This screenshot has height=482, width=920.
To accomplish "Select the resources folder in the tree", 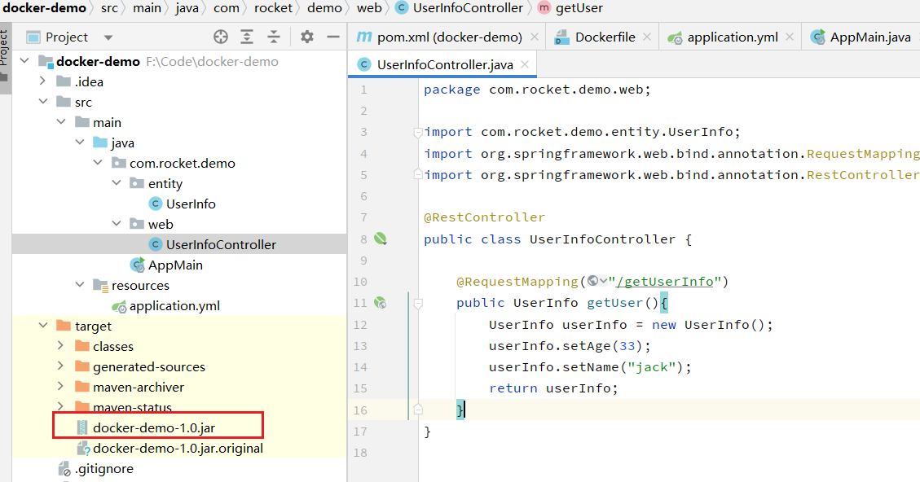I will (140, 285).
